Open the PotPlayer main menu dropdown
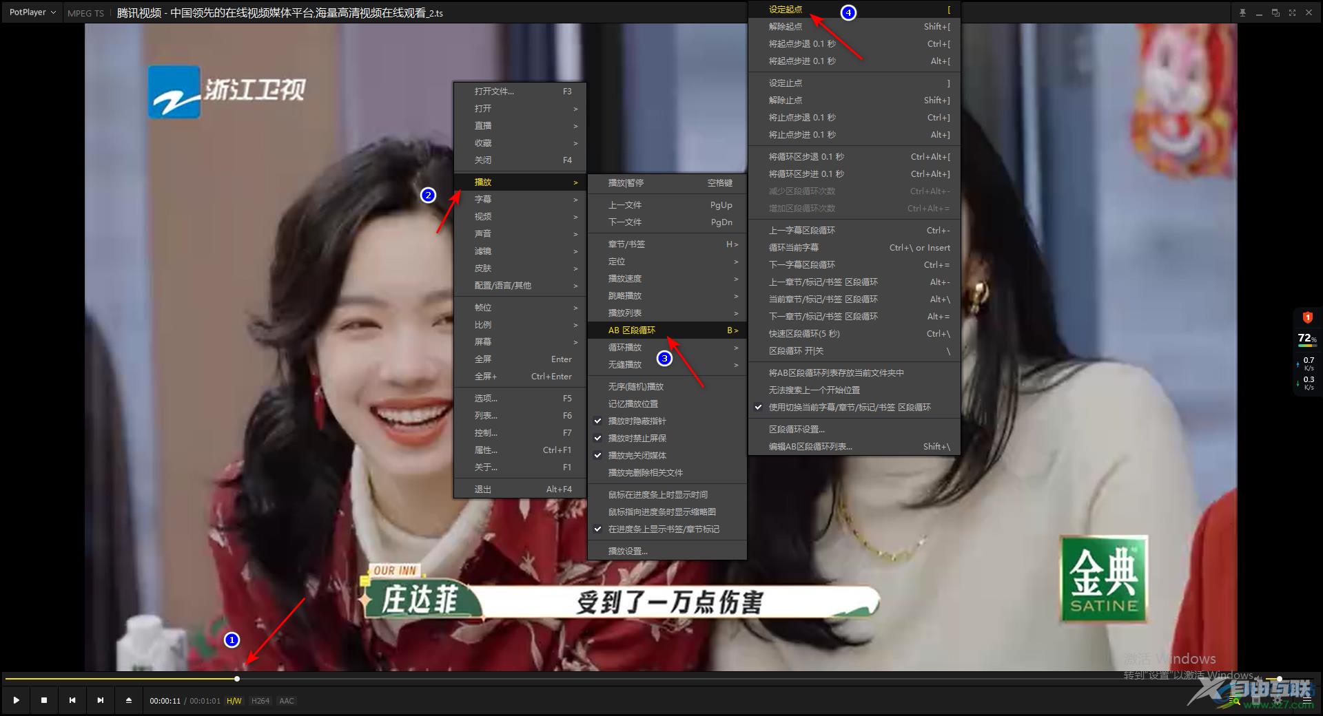Image resolution: width=1323 pixels, height=716 pixels. 32,12
